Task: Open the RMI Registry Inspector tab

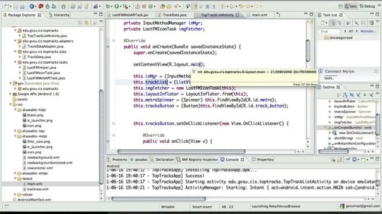Action: [x=197, y=159]
